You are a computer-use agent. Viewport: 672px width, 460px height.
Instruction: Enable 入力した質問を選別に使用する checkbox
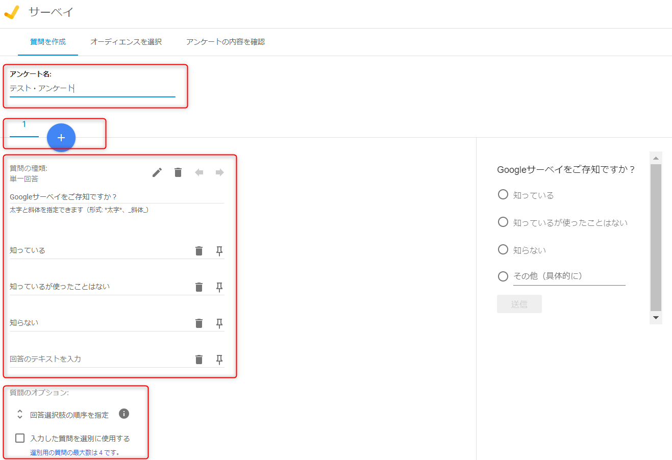point(20,438)
